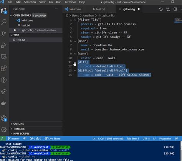Open the Remote Explorer view
Image resolution: width=182 pixels, height=161 pixels.
click(x=4, y=57)
